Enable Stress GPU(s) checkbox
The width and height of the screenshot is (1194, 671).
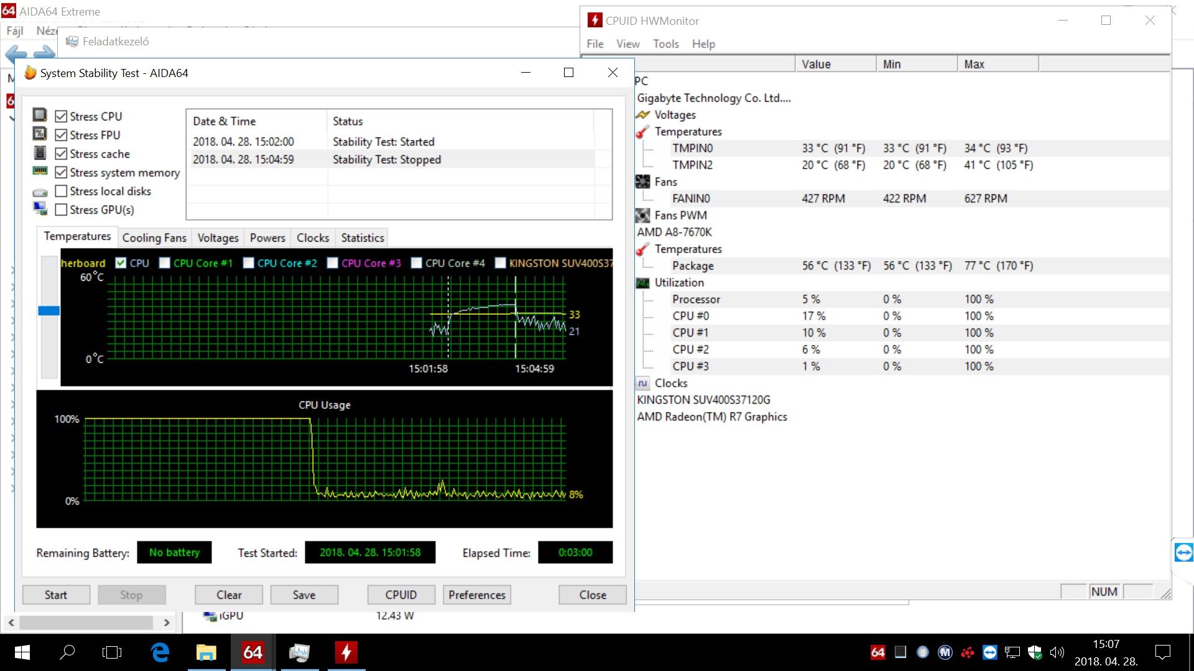[x=61, y=209]
